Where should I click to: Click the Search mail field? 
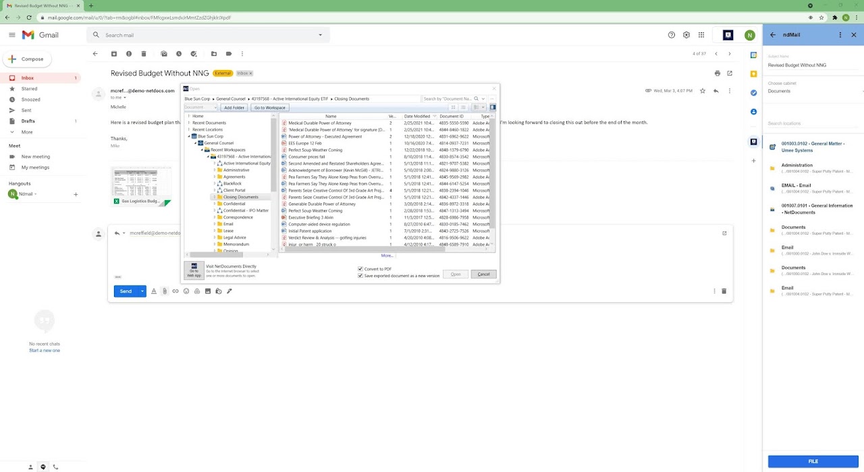pos(209,35)
